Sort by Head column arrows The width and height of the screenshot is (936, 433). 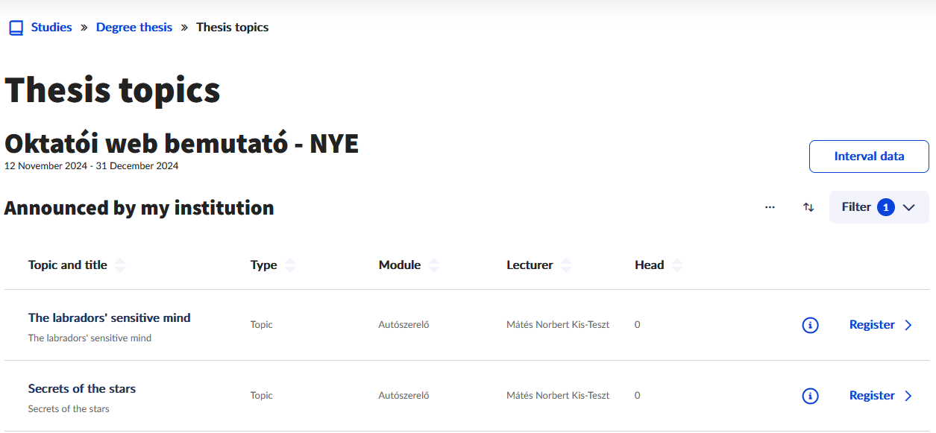677,265
